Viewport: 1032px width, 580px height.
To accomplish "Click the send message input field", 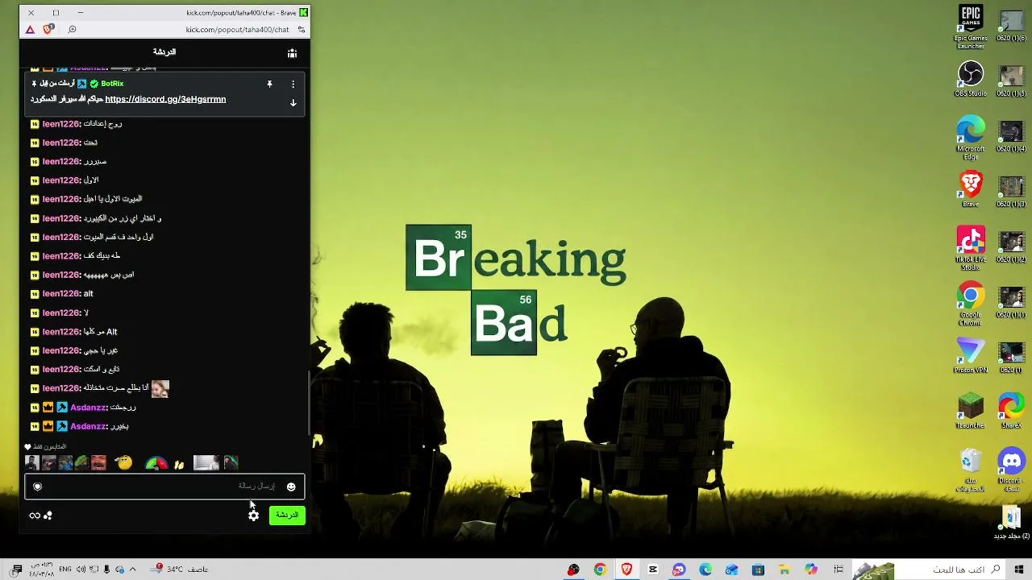I will tap(164, 487).
